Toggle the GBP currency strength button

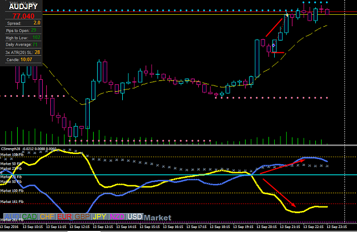pyautogui.click(x=82, y=217)
